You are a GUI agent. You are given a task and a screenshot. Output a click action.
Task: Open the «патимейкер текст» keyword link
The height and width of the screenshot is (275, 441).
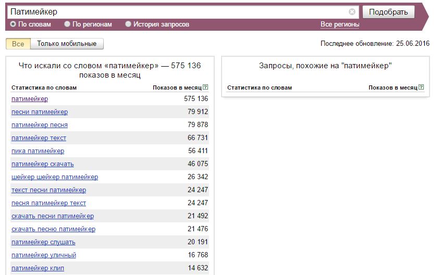(x=39, y=138)
